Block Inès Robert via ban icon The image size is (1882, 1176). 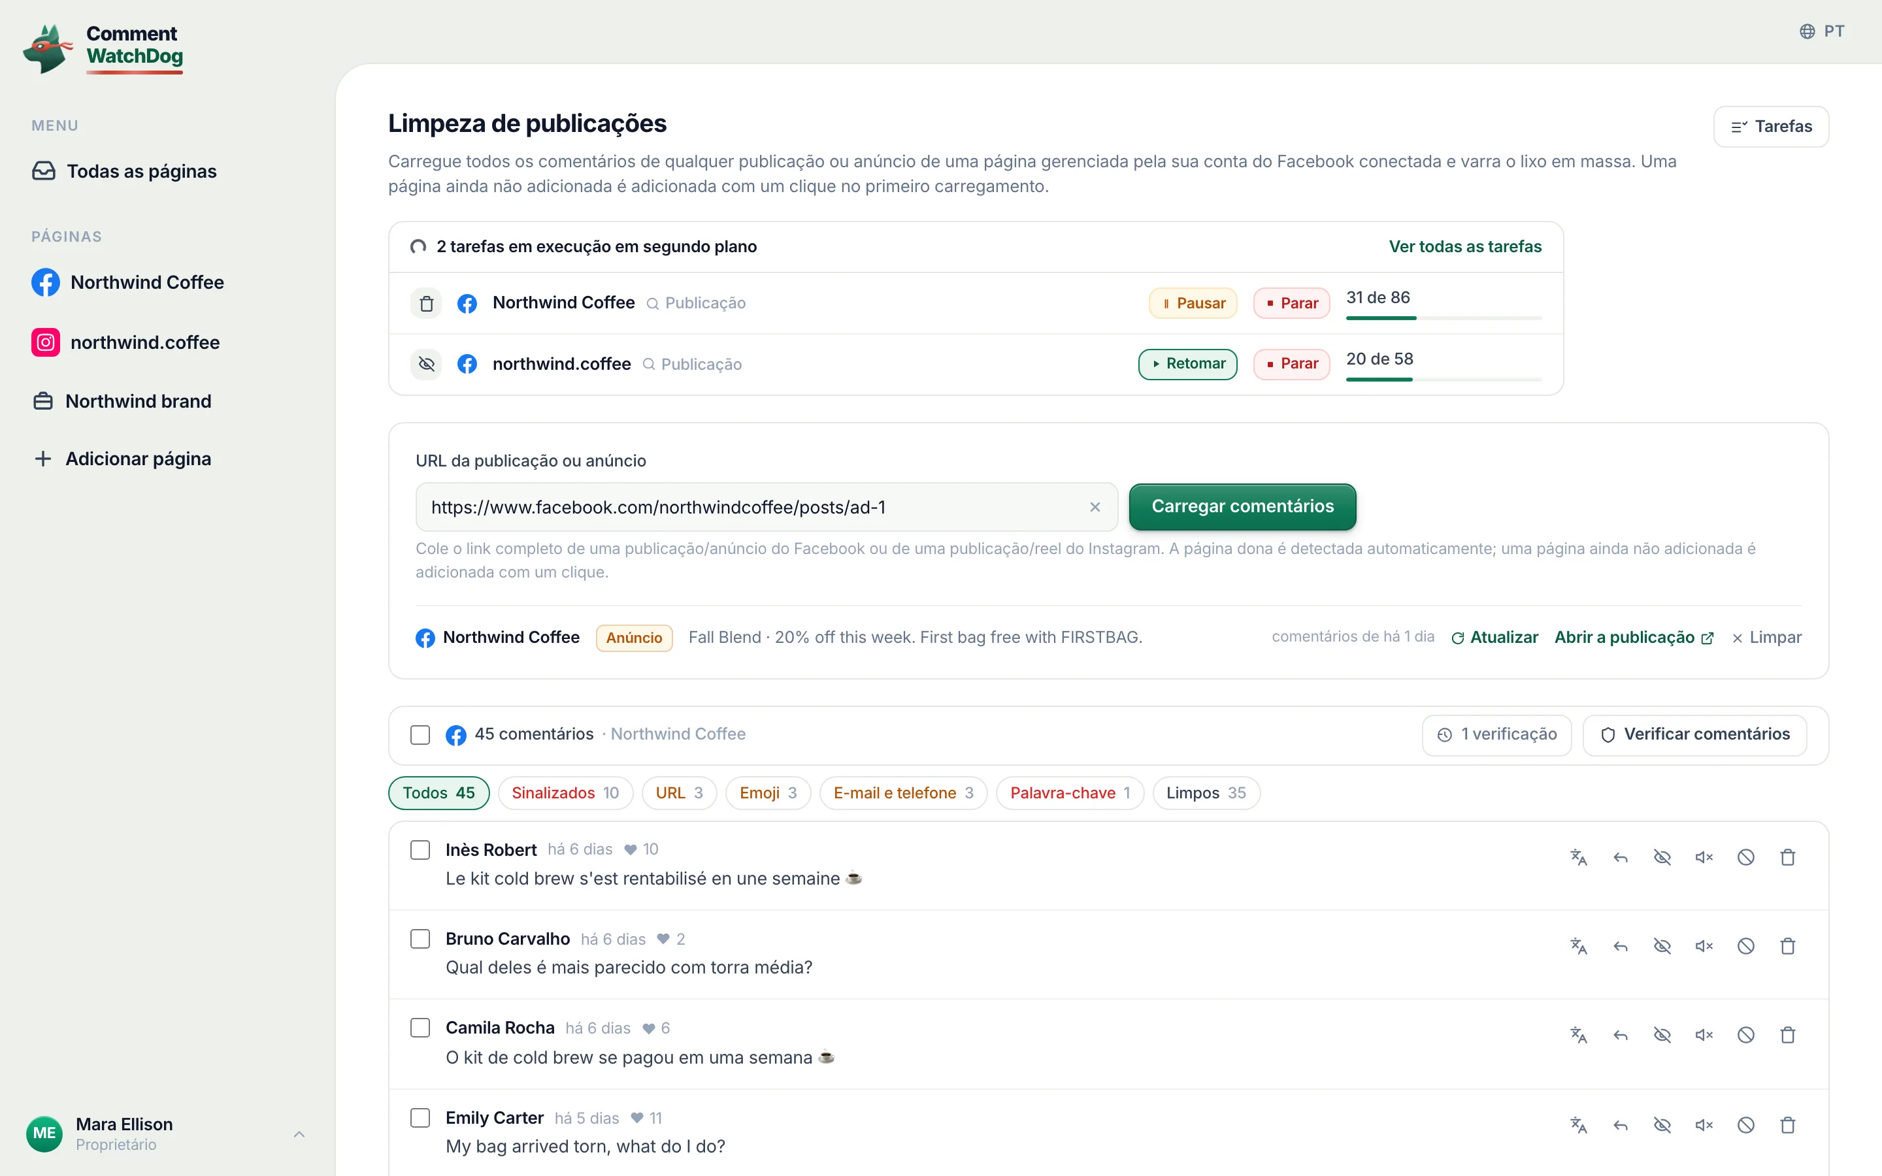coord(1746,857)
